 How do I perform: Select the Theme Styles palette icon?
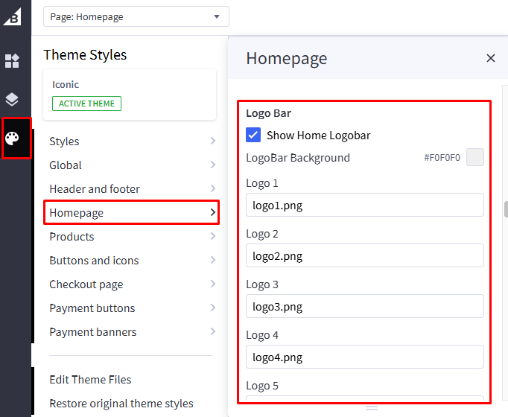(13, 139)
